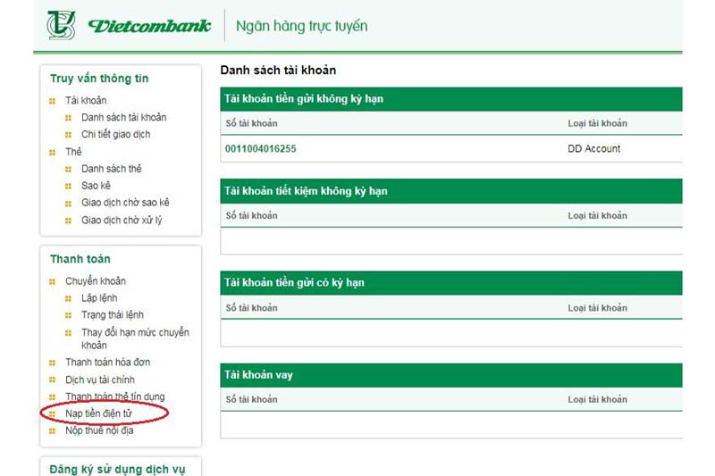Image resolution: width=715 pixels, height=476 pixels.
Task: Click bullet icon beside Giao dịch chờ sao kê
Action: coord(69,204)
